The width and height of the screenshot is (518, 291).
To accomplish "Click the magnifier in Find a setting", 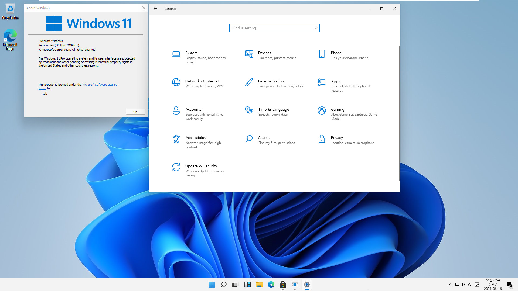I will 316,28.
